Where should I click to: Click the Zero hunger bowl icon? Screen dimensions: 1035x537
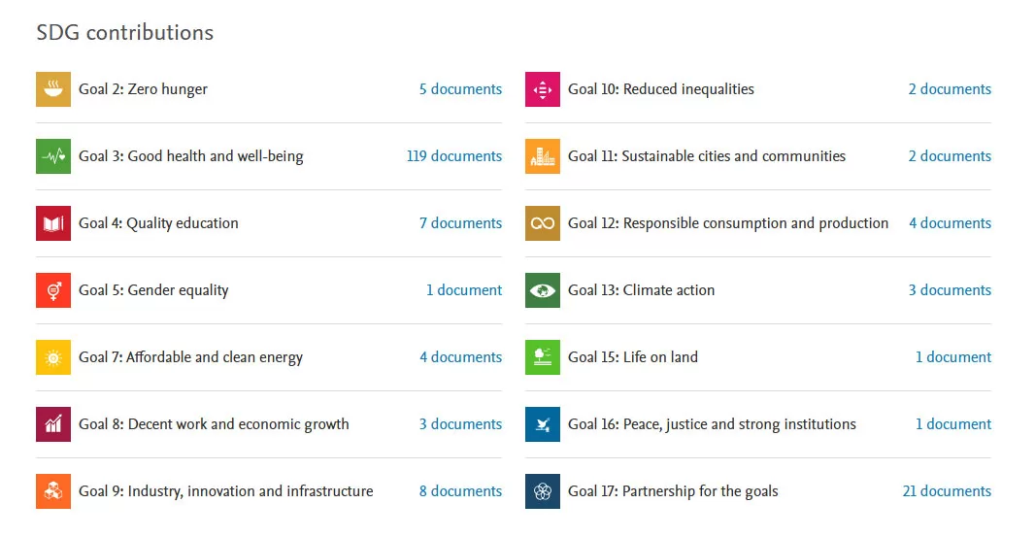point(53,89)
